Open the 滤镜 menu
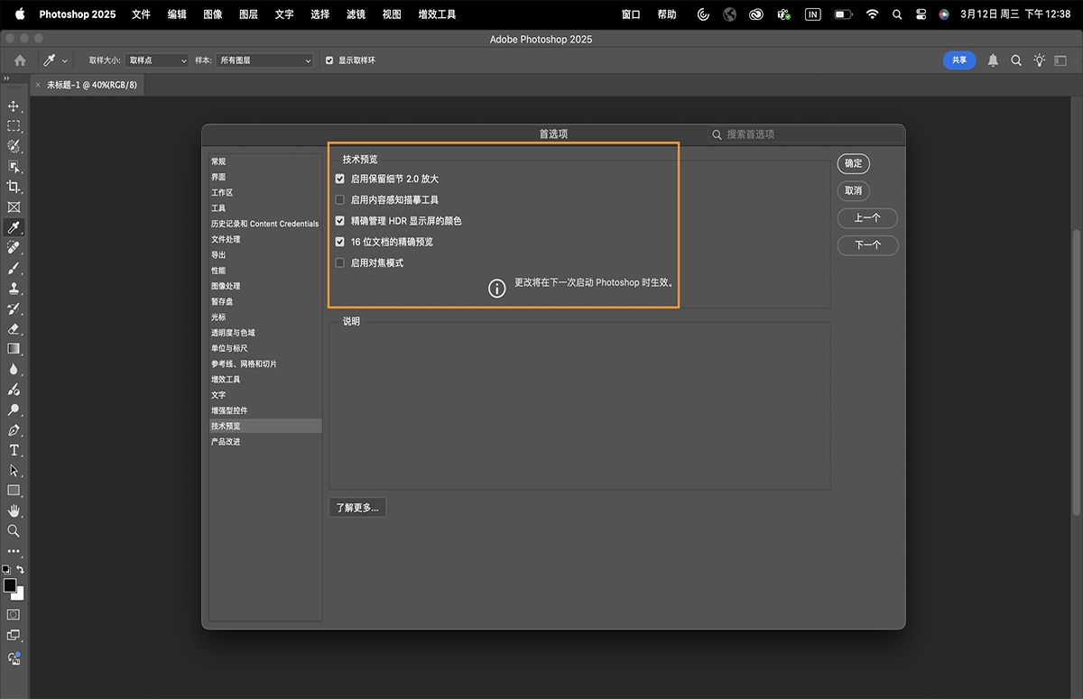Viewport: 1083px width, 699px height. (355, 14)
